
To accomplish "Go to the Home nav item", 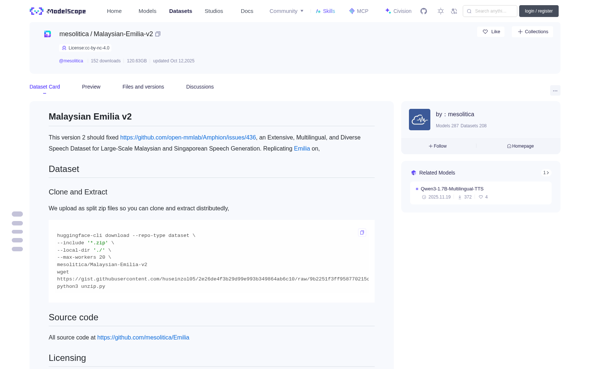I will (114, 11).
